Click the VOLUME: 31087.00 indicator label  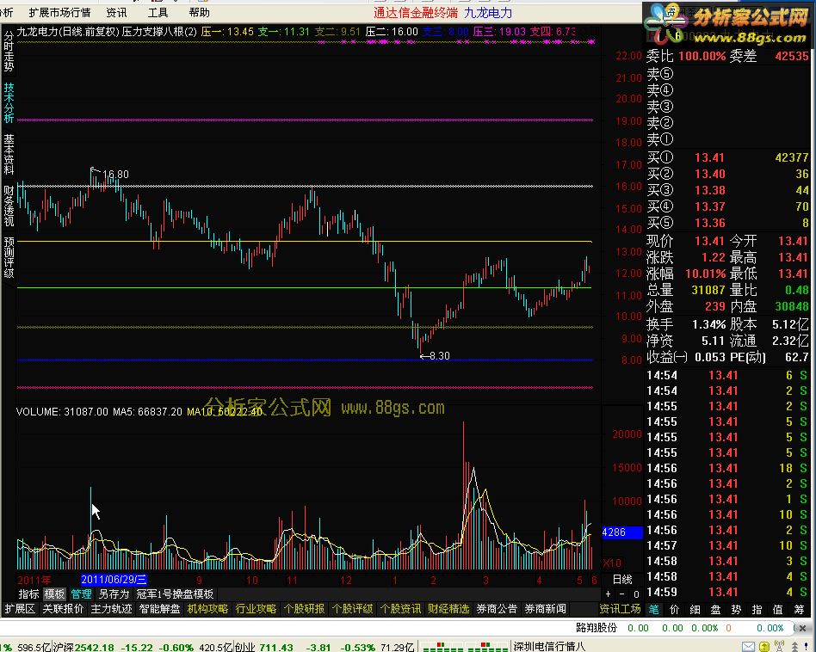click(62, 412)
